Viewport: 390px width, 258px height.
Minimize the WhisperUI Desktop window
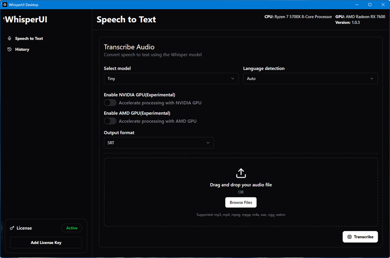pos(357,5)
